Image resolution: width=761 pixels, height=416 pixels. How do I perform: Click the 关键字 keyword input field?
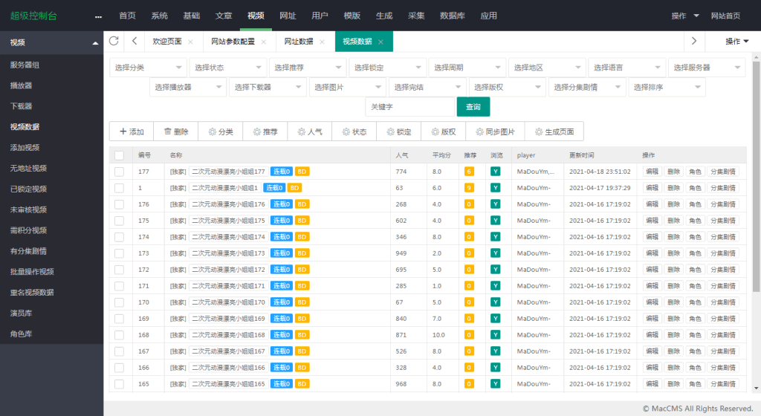click(x=409, y=107)
